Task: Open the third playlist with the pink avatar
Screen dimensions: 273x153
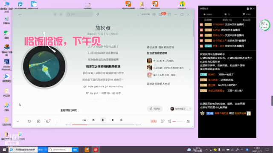Action: pyautogui.click(x=161, y=75)
